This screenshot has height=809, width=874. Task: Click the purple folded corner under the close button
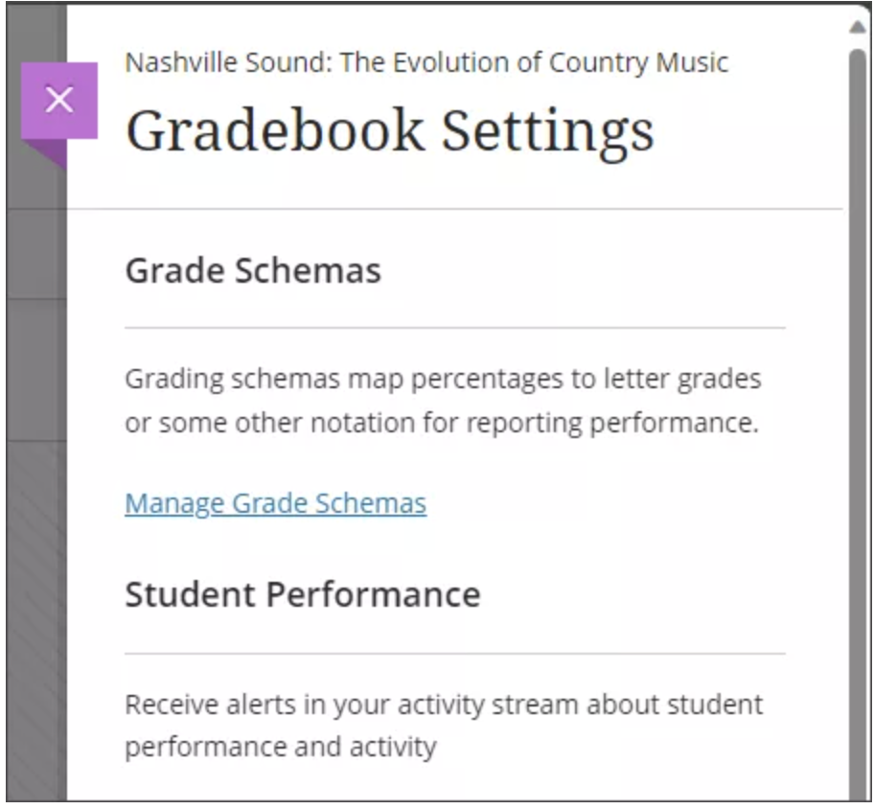coord(53,153)
